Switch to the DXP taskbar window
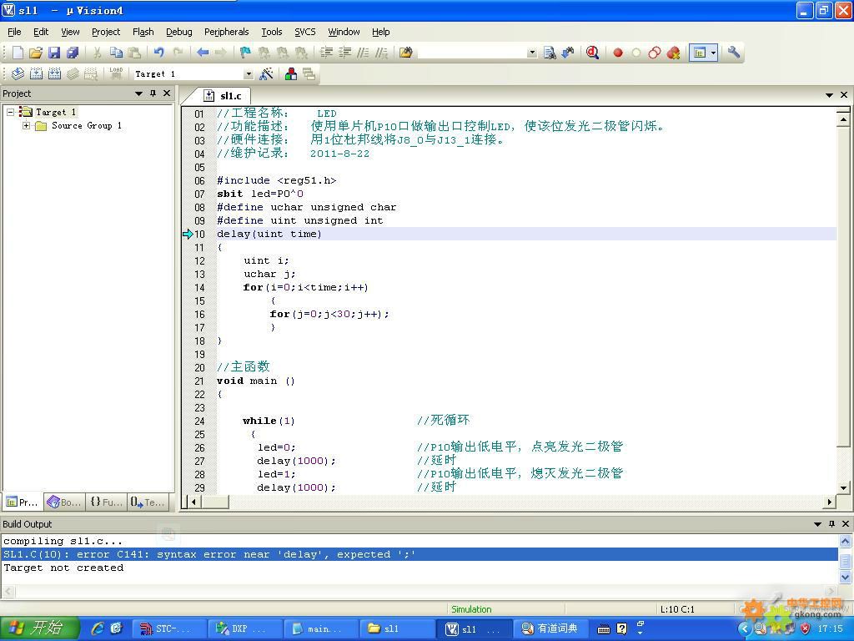This screenshot has height=641, width=854. click(x=246, y=628)
